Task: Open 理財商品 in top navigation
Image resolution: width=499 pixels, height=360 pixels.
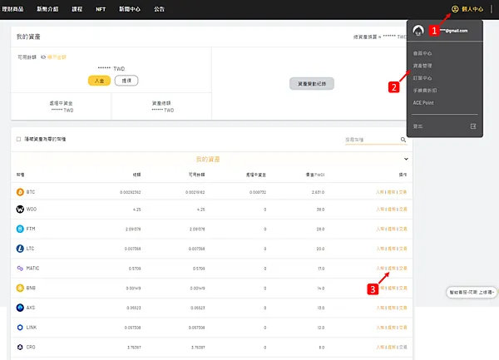Action: click(12, 9)
